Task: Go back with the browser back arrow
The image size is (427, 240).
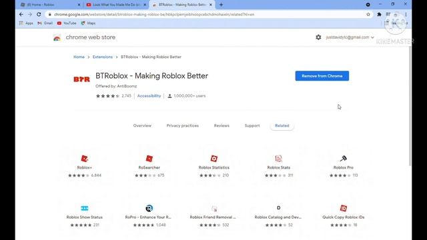Action: [21, 15]
